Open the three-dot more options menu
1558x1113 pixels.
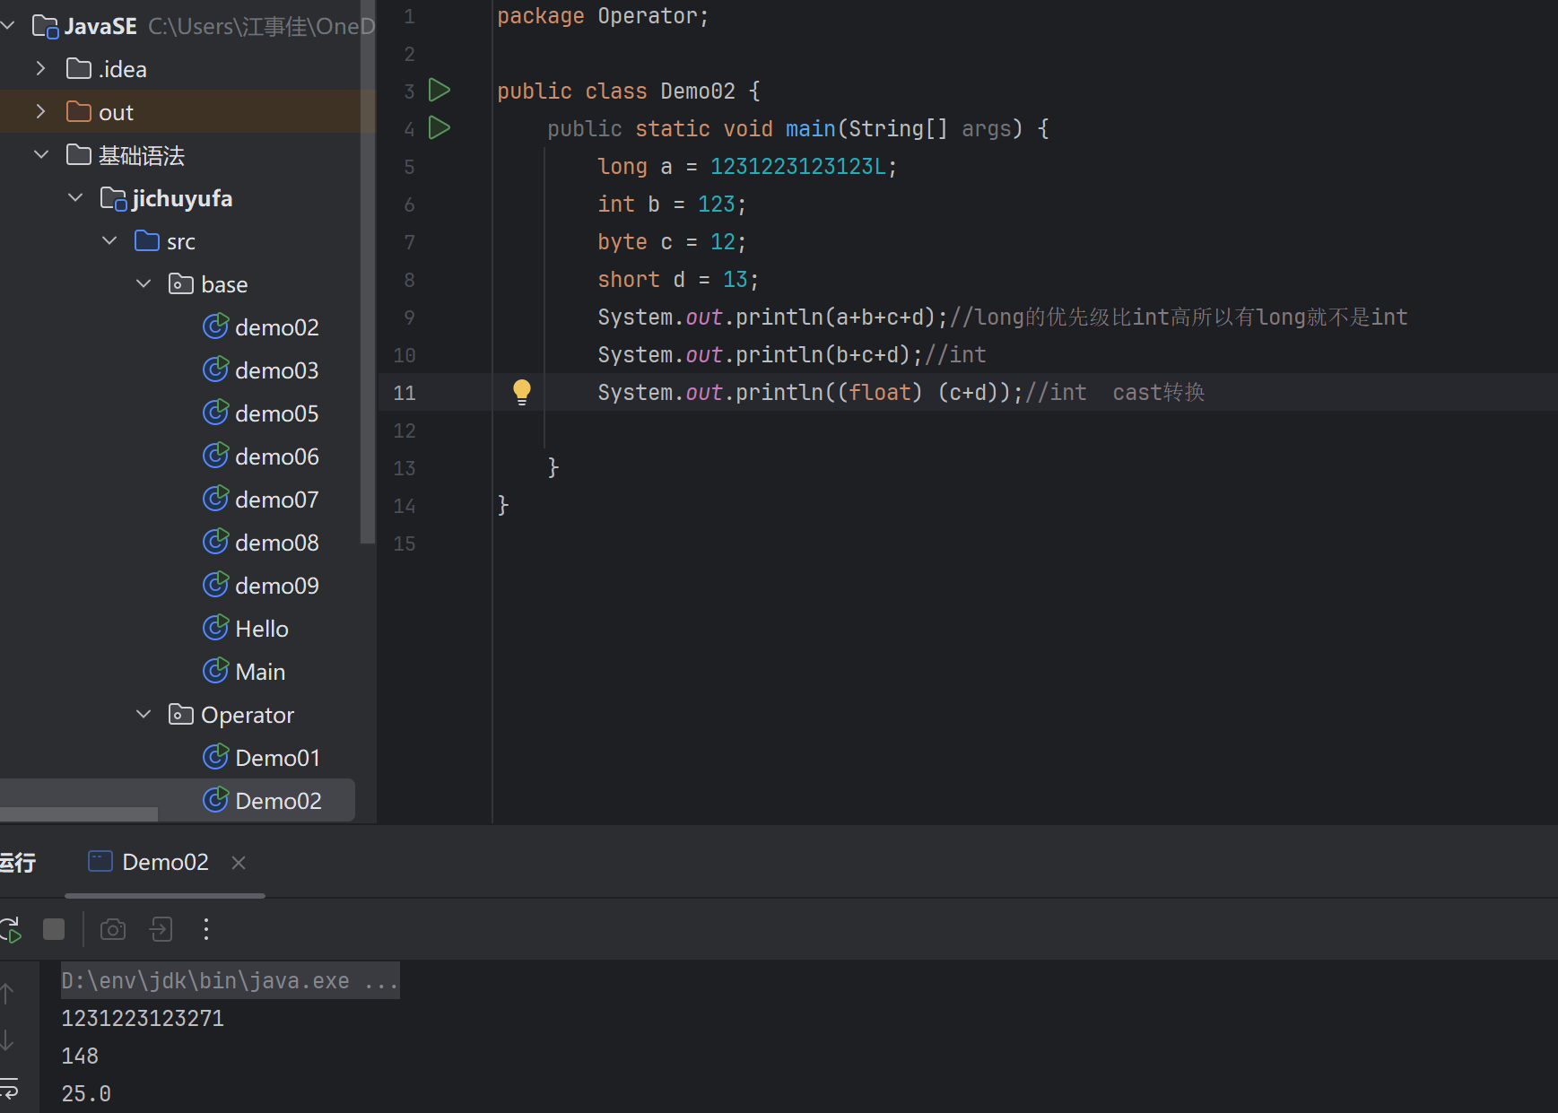coord(206,929)
